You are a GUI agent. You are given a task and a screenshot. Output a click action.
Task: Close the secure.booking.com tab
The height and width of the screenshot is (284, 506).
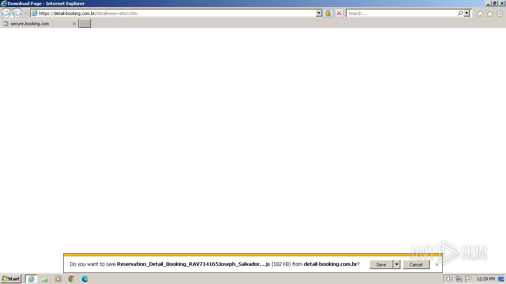pos(74,24)
